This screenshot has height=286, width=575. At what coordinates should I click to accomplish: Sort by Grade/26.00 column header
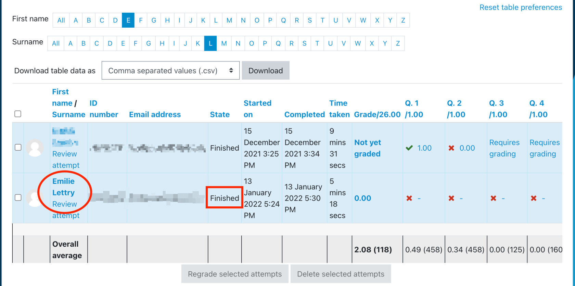(x=377, y=114)
